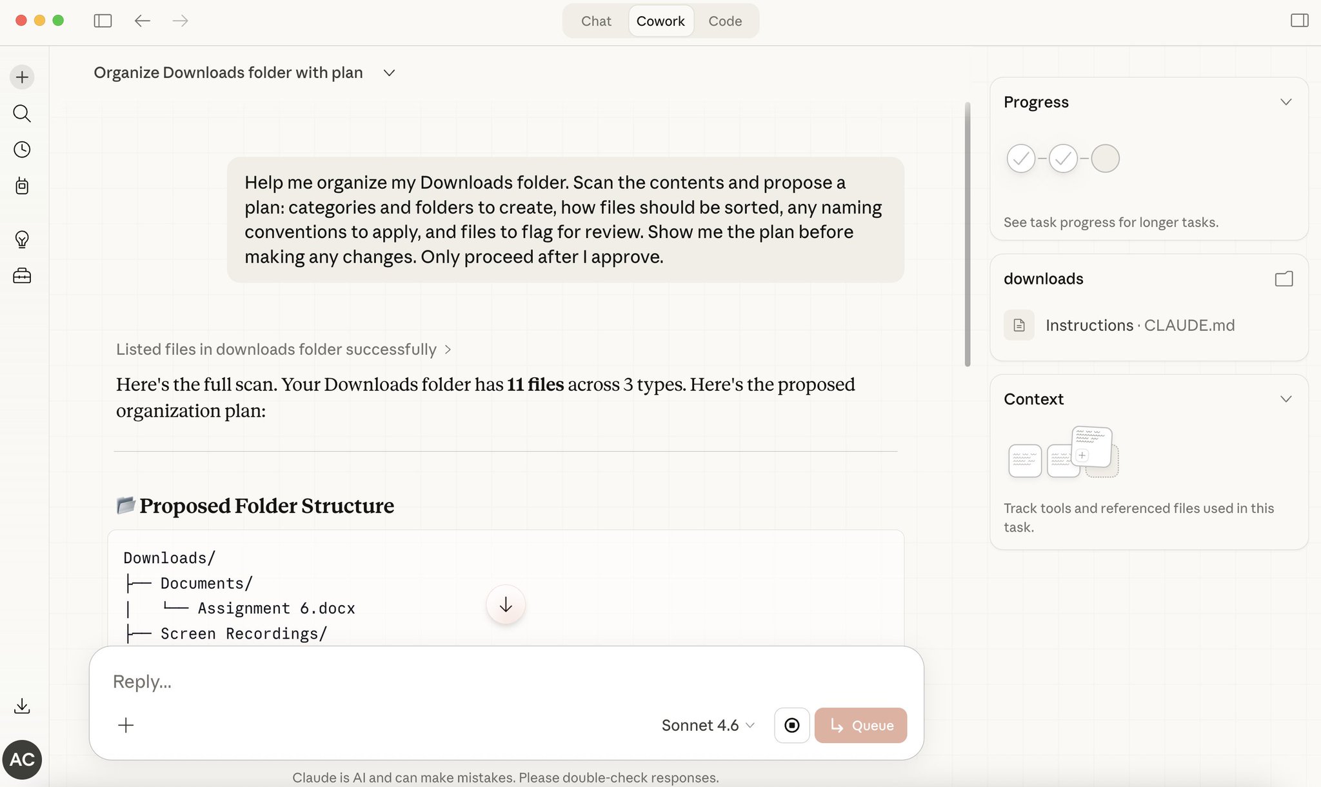Click the lightbulb ideas icon
This screenshot has height=787, width=1321.
(22, 239)
